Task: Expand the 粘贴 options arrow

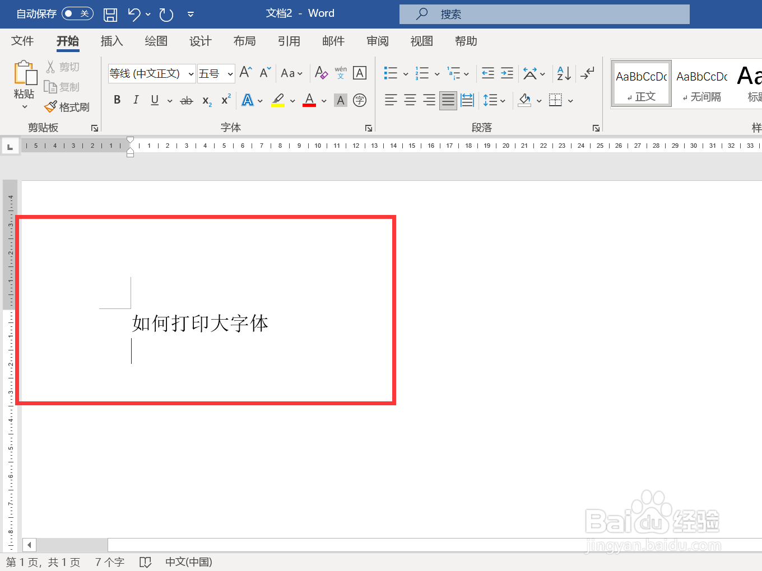Action: point(25,107)
